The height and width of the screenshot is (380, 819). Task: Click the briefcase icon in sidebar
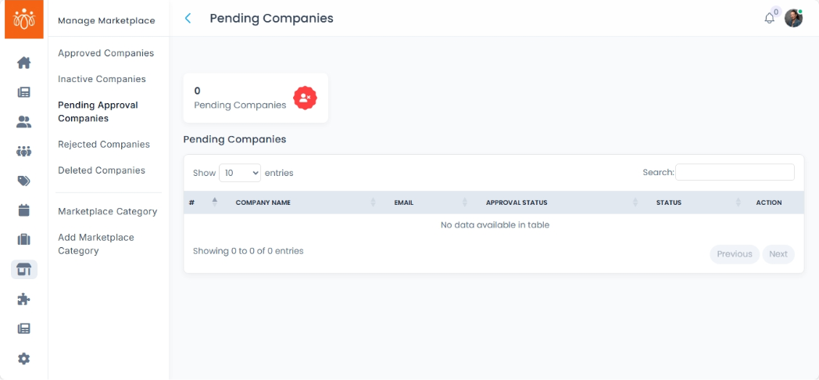click(x=23, y=239)
